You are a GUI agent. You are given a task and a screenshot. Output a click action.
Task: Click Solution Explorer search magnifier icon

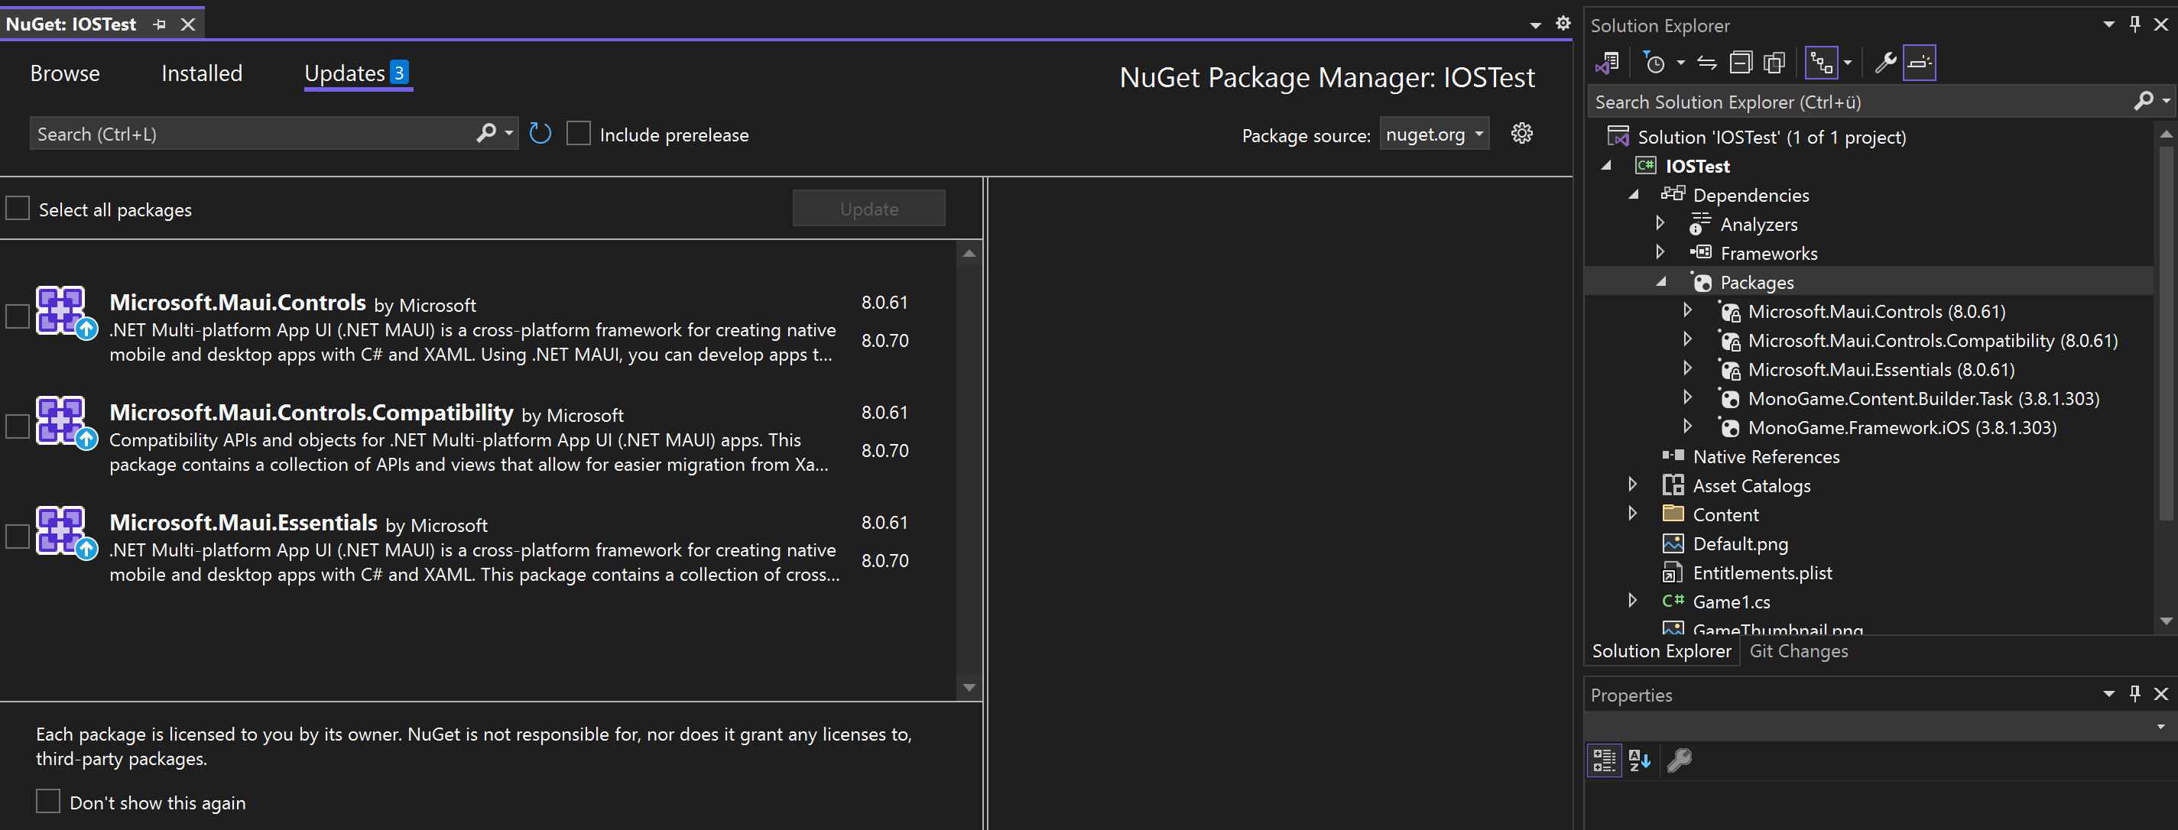[2144, 102]
